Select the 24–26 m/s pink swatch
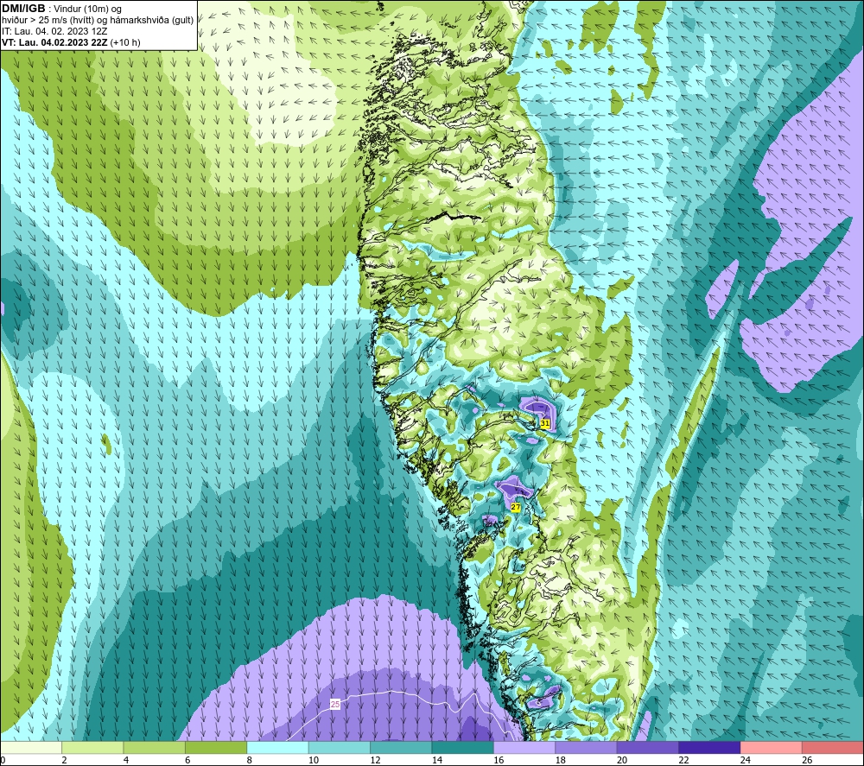Viewport: 864px width, 766px height. pyautogui.click(x=772, y=747)
